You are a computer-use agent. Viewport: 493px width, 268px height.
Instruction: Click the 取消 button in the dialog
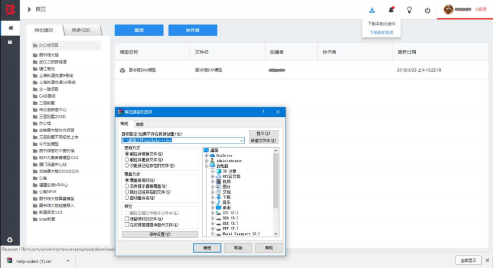point(238,248)
